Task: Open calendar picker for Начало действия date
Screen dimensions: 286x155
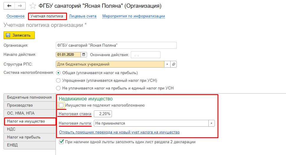Action: [84, 55]
